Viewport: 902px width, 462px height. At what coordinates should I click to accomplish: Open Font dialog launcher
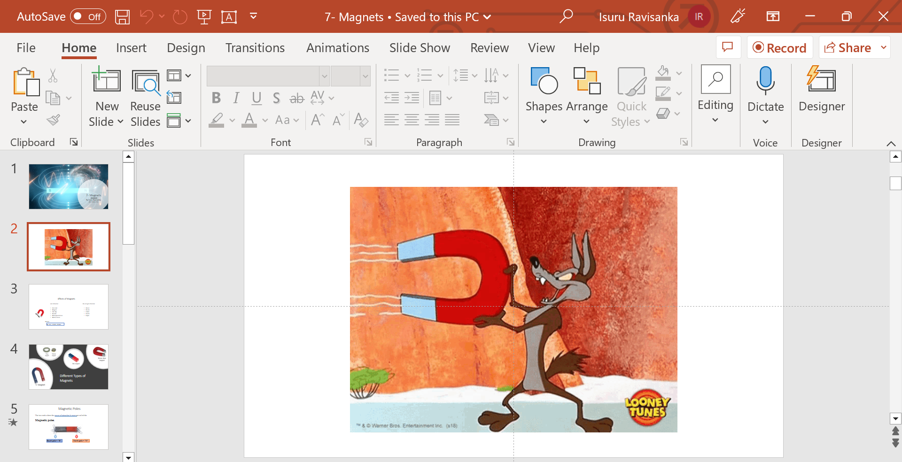pos(368,142)
